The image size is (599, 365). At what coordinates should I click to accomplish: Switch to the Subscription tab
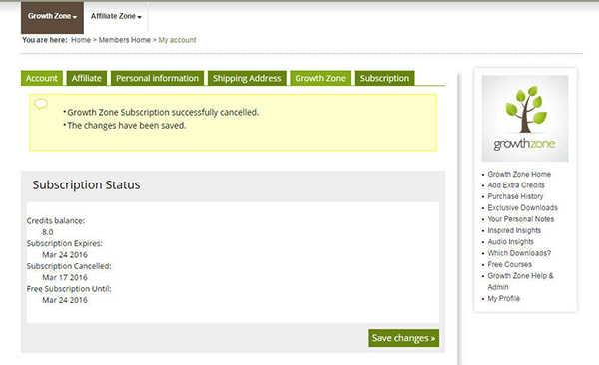coord(384,78)
